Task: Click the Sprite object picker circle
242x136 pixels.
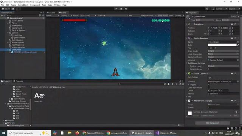Action: pos(238,42)
